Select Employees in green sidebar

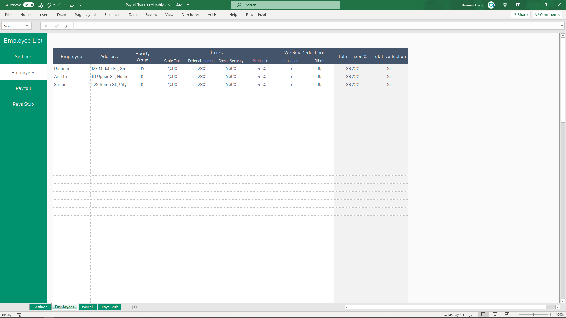click(23, 72)
